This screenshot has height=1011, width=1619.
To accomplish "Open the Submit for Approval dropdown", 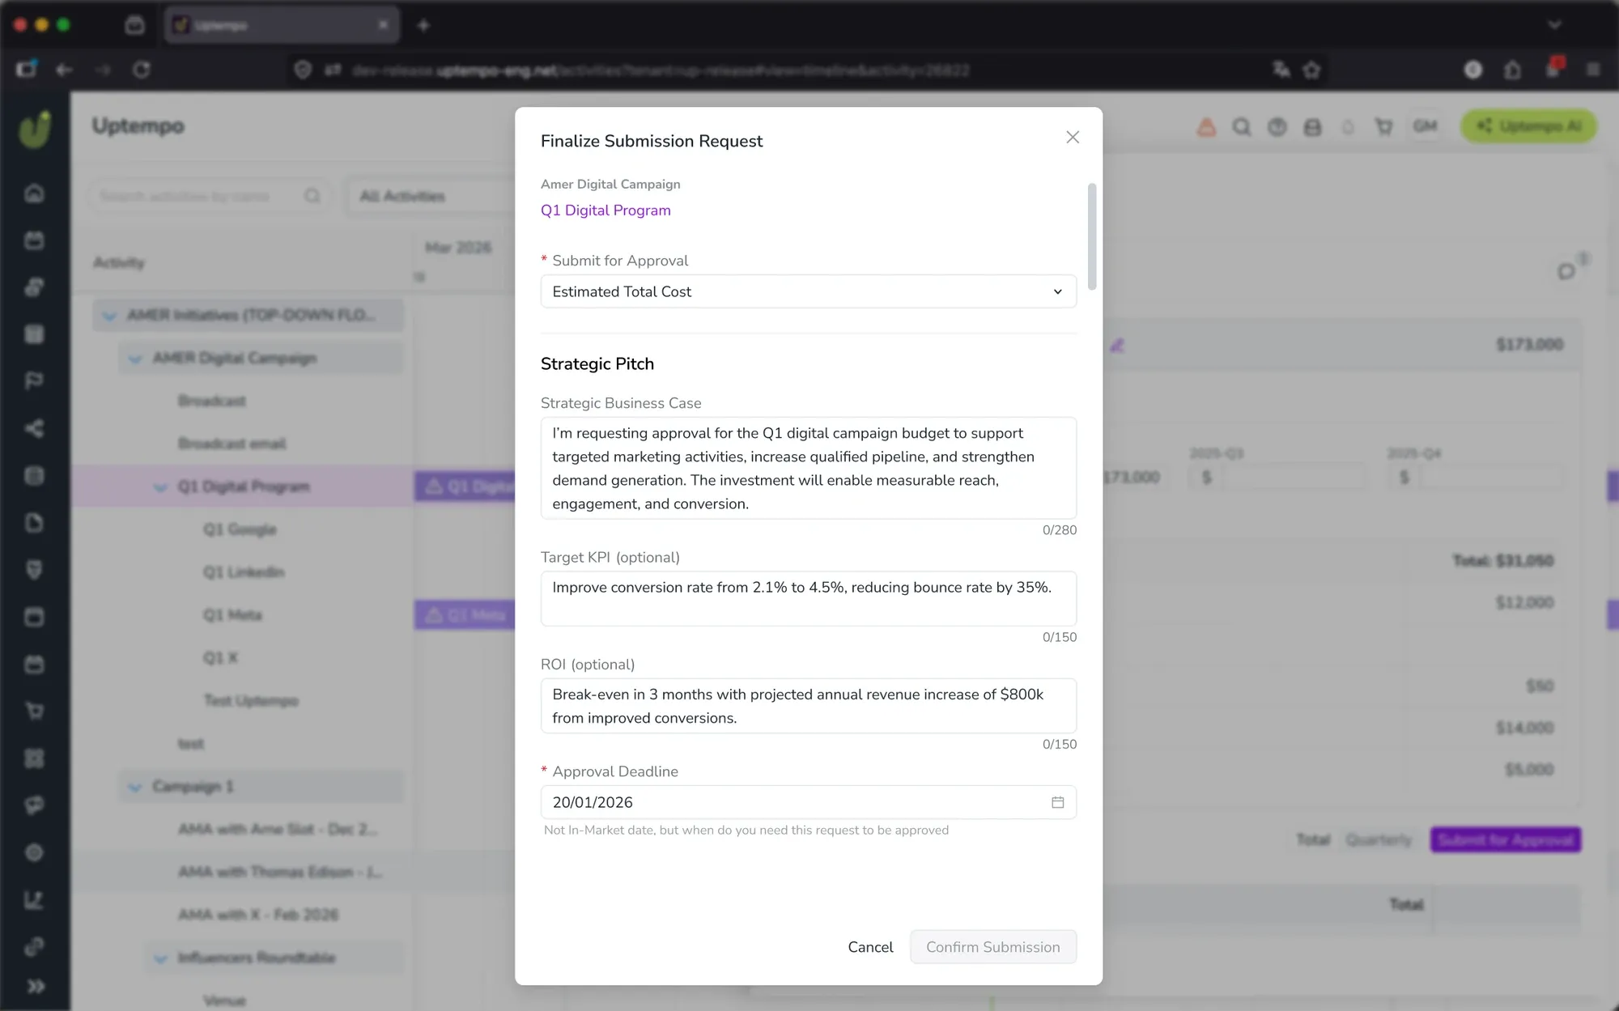I will pos(808,291).
